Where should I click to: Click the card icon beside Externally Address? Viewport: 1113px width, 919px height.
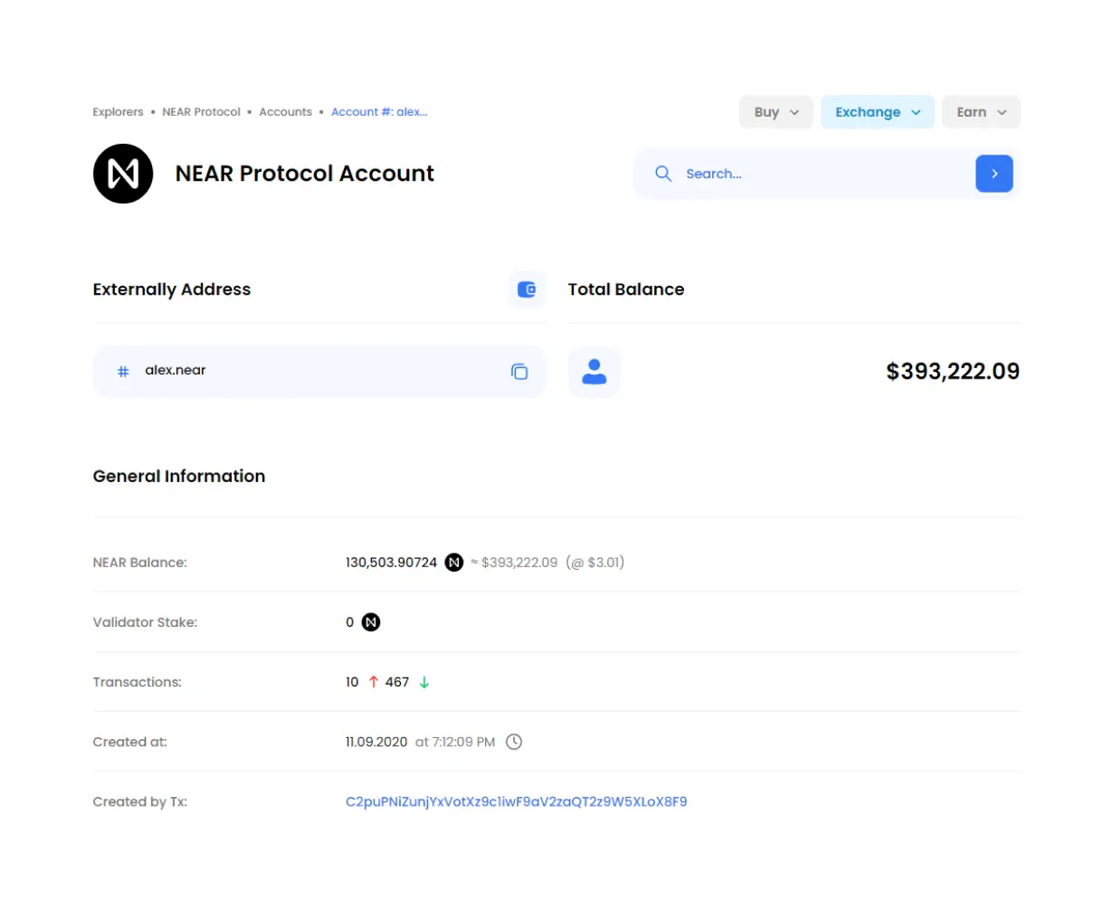point(527,289)
